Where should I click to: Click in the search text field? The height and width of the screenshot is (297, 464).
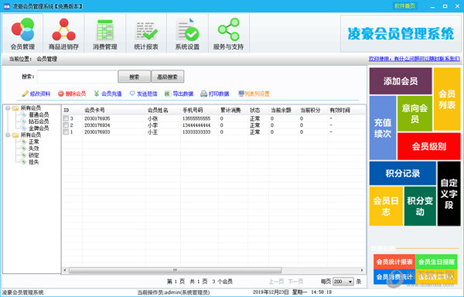(77, 77)
